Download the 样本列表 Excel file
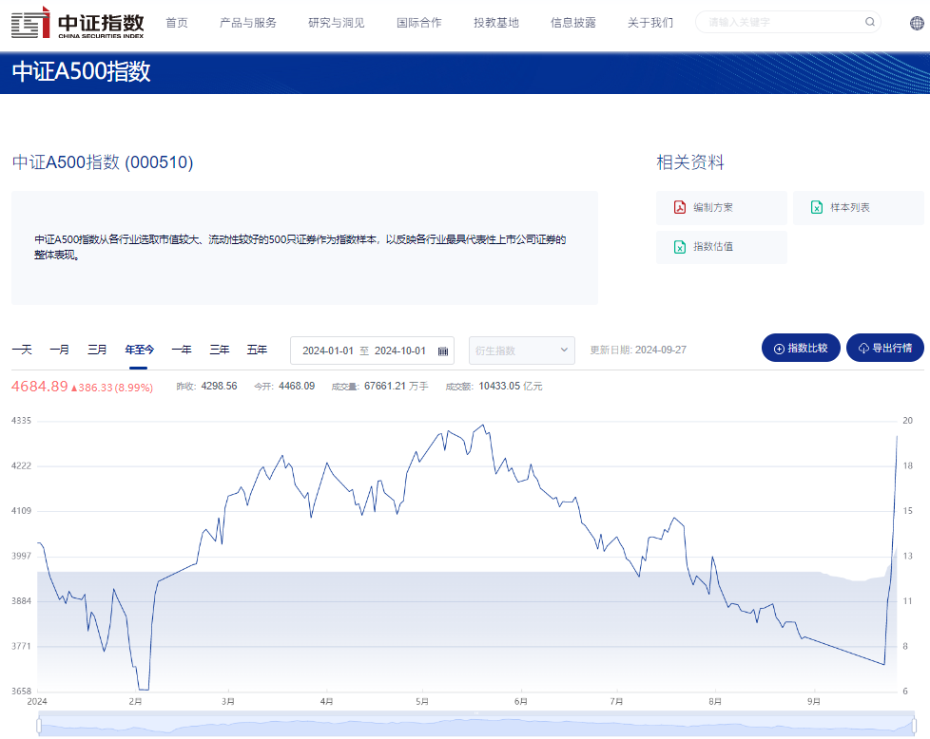This screenshot has width=930, height=739. pos(849,208)
